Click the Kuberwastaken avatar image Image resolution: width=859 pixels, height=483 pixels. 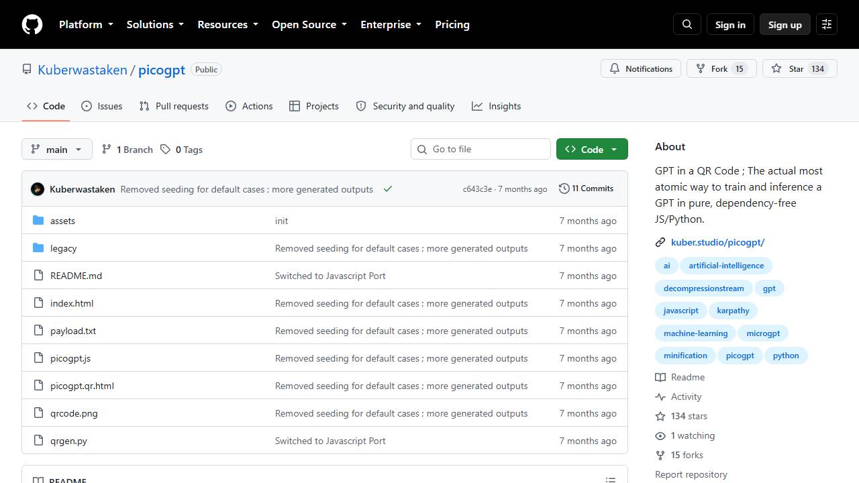coord(38,189)
